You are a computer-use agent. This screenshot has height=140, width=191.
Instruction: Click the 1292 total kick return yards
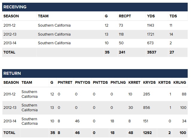147,133
